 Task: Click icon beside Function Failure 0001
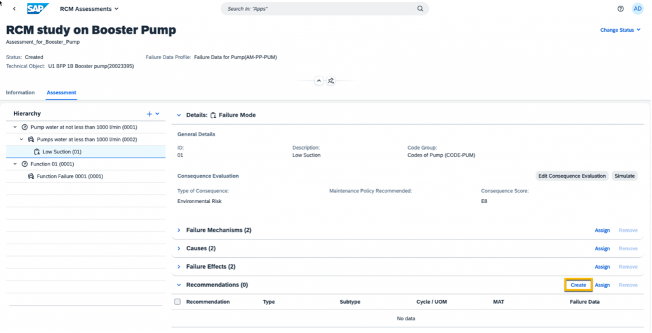point(31,176)
